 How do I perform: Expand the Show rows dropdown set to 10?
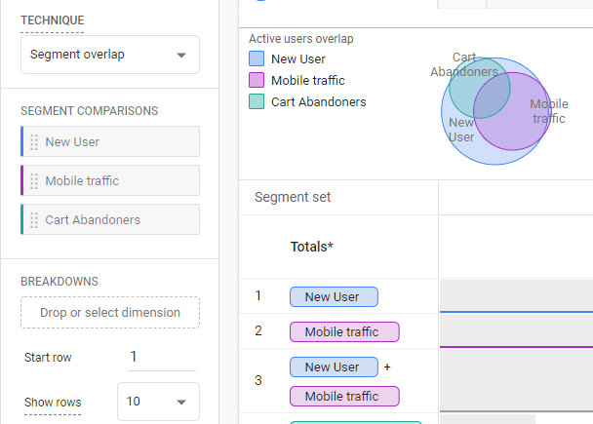point(158,403)
